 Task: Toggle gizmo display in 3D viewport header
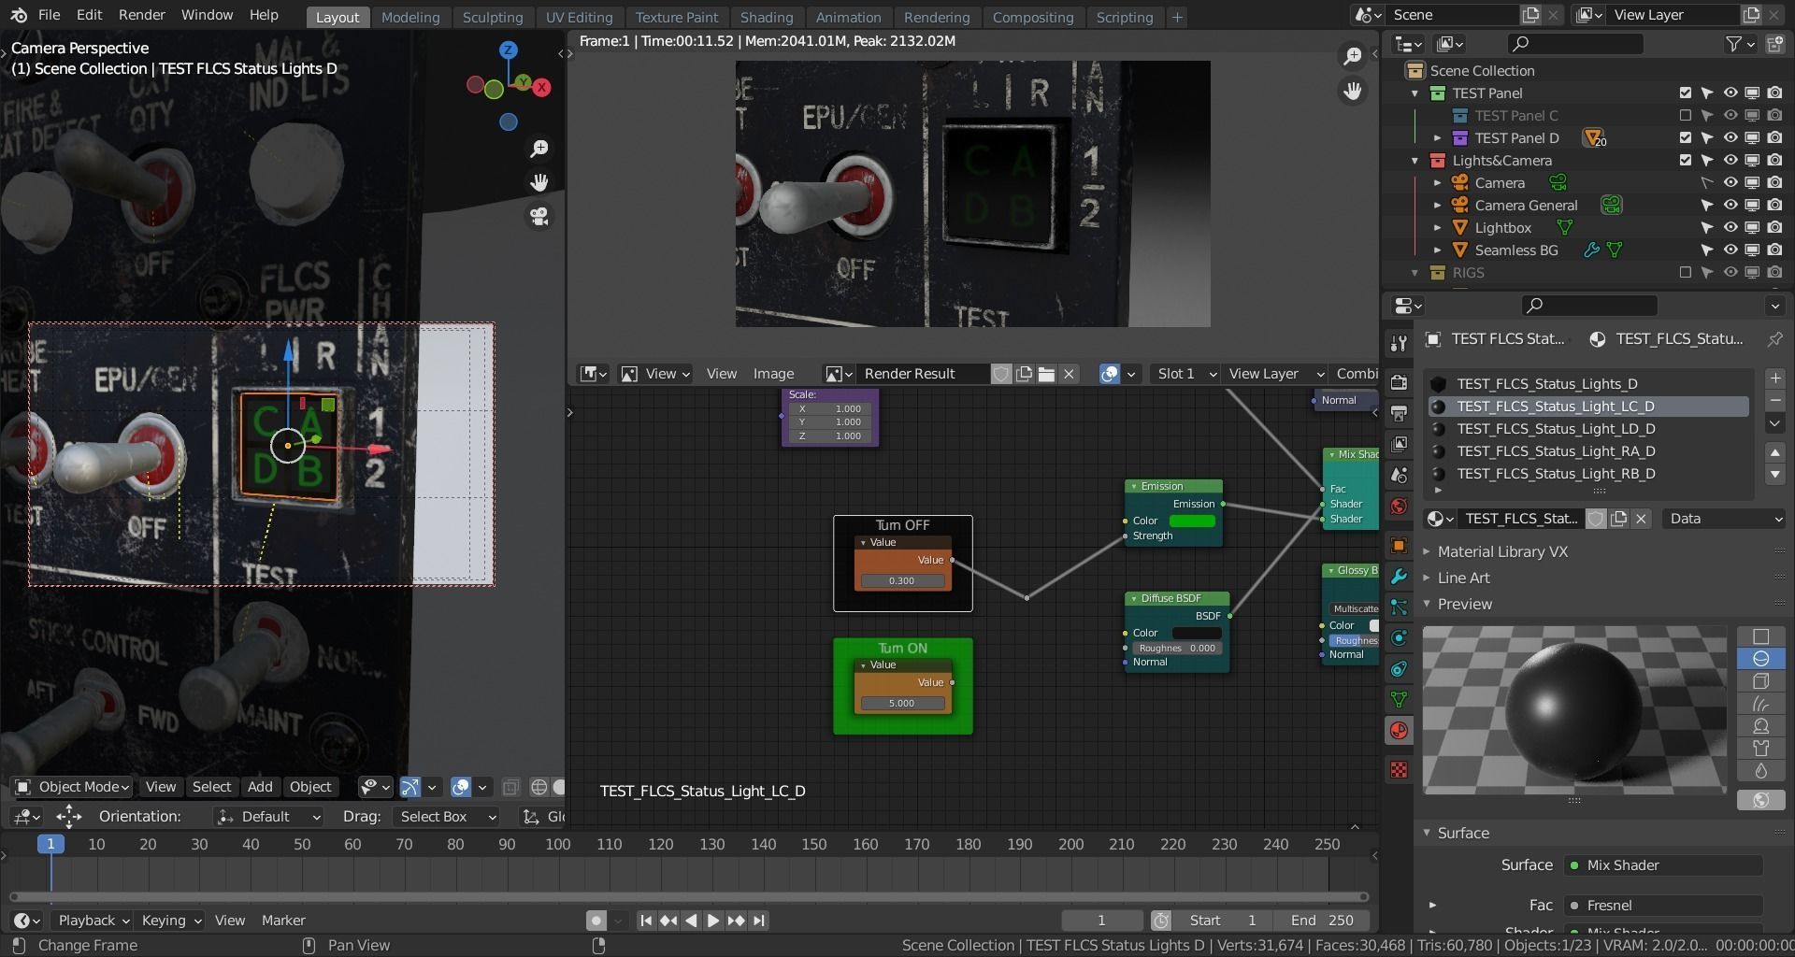[409, 787]
